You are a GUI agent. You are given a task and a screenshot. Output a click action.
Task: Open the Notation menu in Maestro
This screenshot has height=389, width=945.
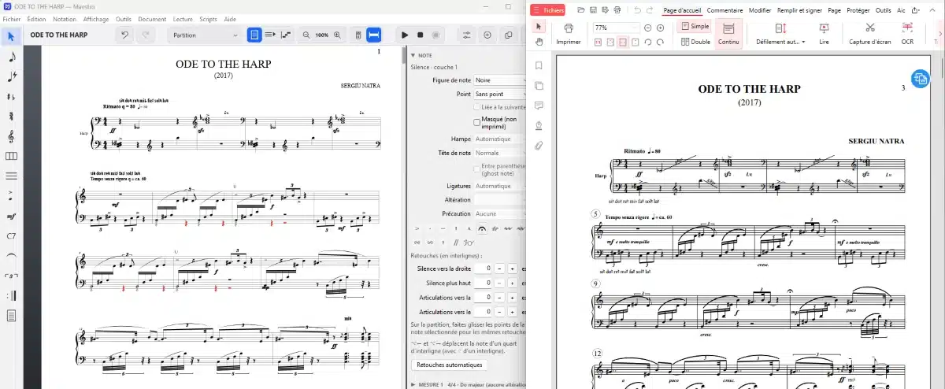pos(65,19)
